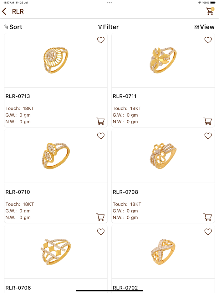Favorite ring RLR-0713 with the heart
This screenshot has height=293, width=219.
tap(101, 40)
